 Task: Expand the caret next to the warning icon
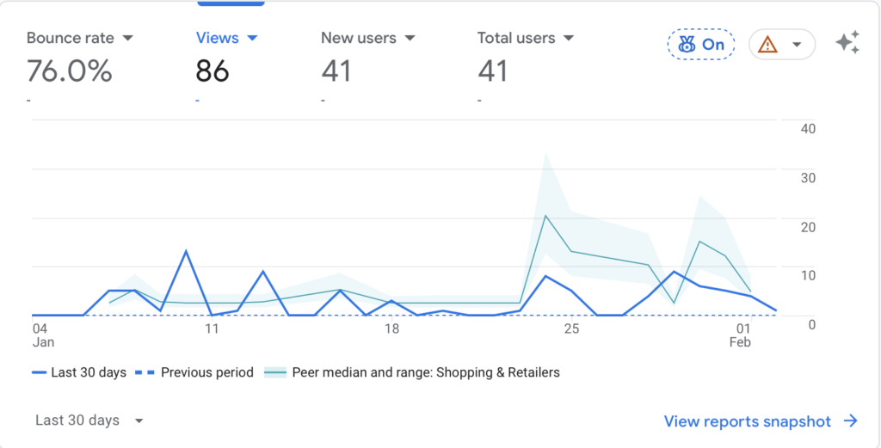coord(798,45)
